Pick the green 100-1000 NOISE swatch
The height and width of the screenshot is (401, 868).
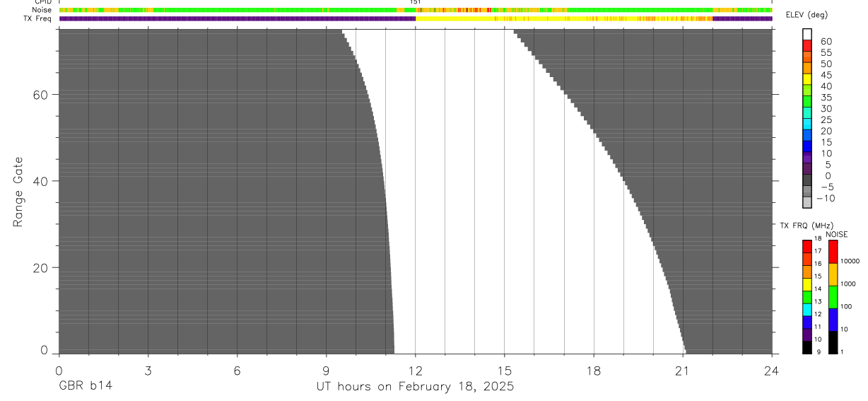(833, 297)
